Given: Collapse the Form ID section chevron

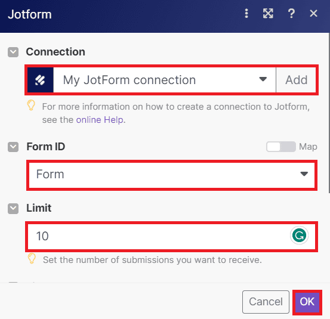Looking at the screenshot, I should click(13, 147).
